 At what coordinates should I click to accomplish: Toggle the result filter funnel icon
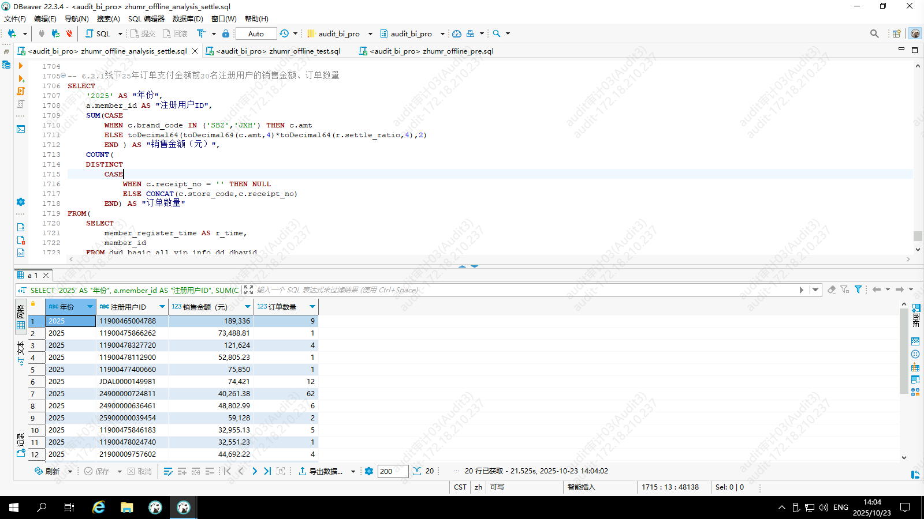coord(858,289)
